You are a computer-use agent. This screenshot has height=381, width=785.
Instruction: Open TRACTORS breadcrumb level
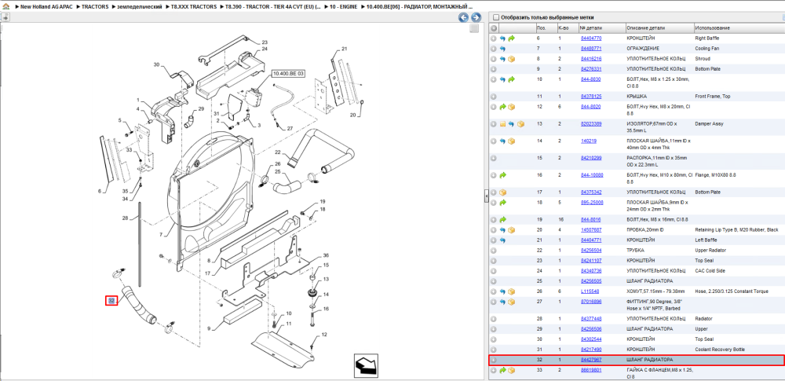95,7
